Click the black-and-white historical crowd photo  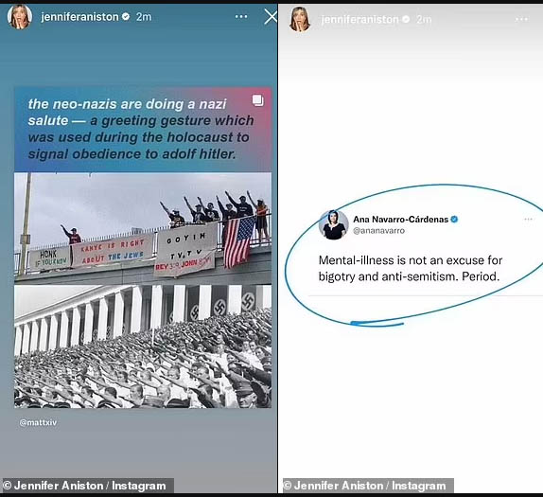click(143, 346)
